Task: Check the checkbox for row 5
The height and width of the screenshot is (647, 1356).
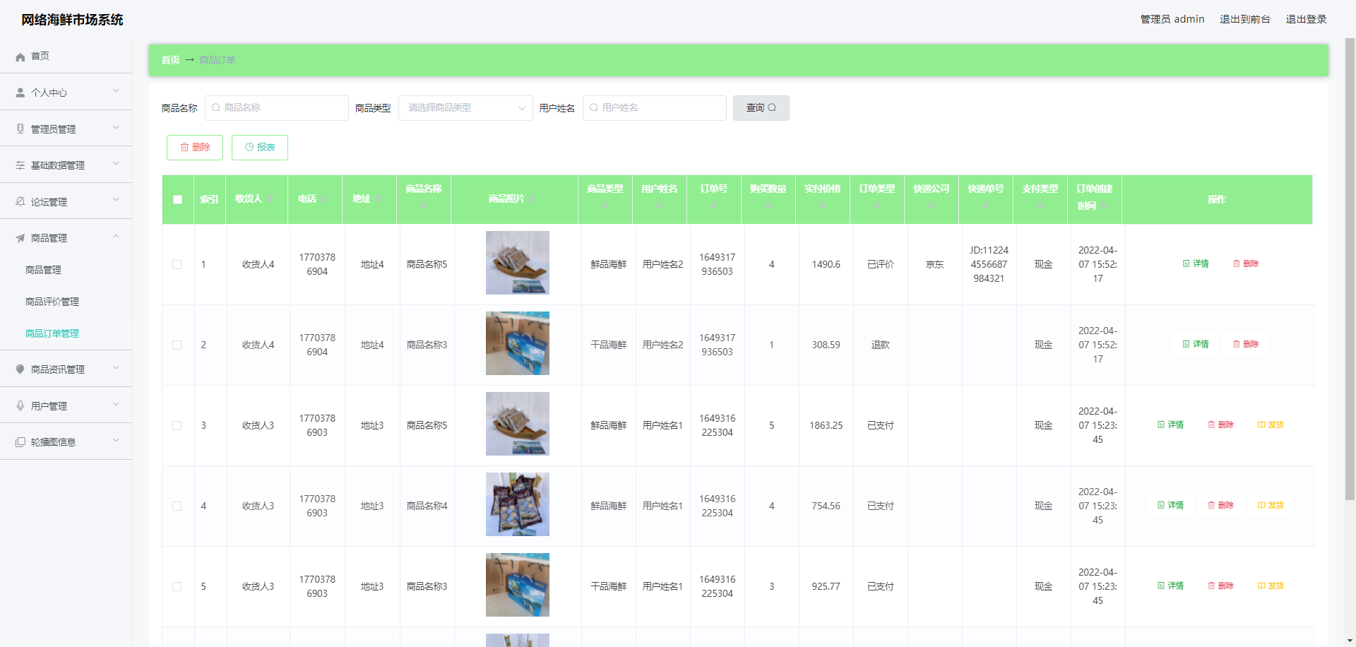Action: point(177,586)
